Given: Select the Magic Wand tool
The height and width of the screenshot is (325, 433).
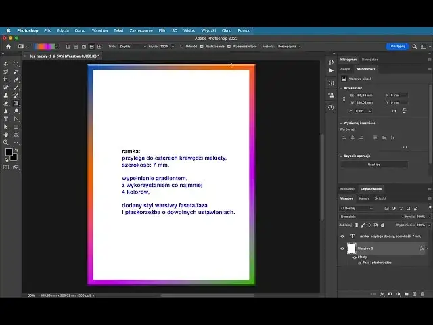Looking at the screenshot, I should click(16, 72).
